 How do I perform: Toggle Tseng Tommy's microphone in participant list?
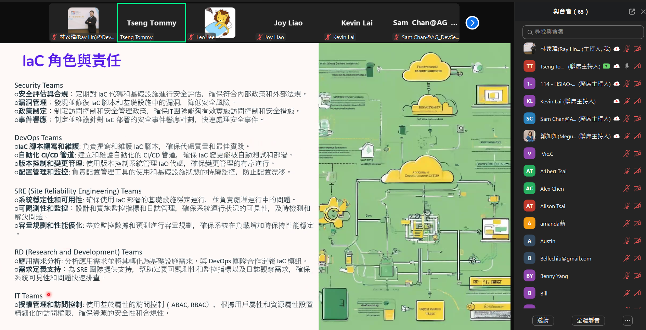626,66
